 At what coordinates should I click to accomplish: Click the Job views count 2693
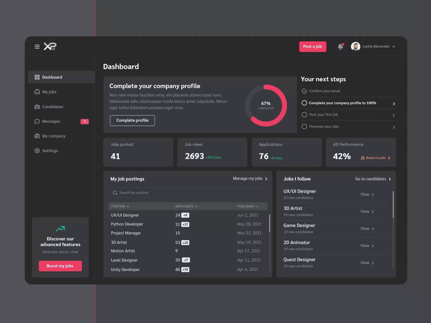point(194,156)
